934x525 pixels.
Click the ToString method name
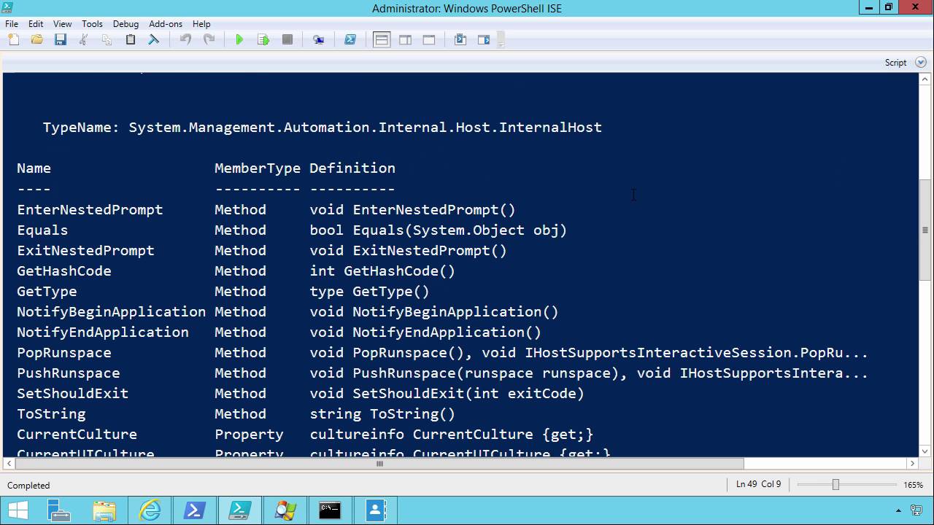[51, 414]
